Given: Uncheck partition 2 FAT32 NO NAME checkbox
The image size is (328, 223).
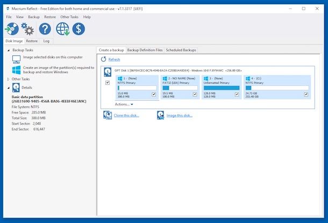Looking at the screenshot, I should [195, 95].
